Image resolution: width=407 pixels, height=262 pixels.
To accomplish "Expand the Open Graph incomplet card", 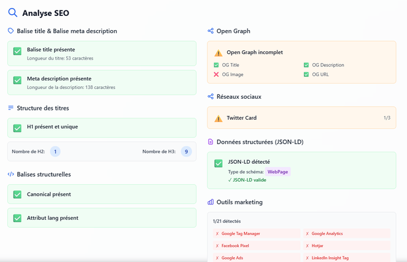I will coord(301,53).
